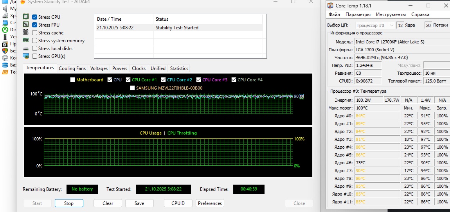The height and width of the screenshot is (212, 450).
Task: Click the percent FPU icon beside Stress FPU
Action: [x=26, y=25]
